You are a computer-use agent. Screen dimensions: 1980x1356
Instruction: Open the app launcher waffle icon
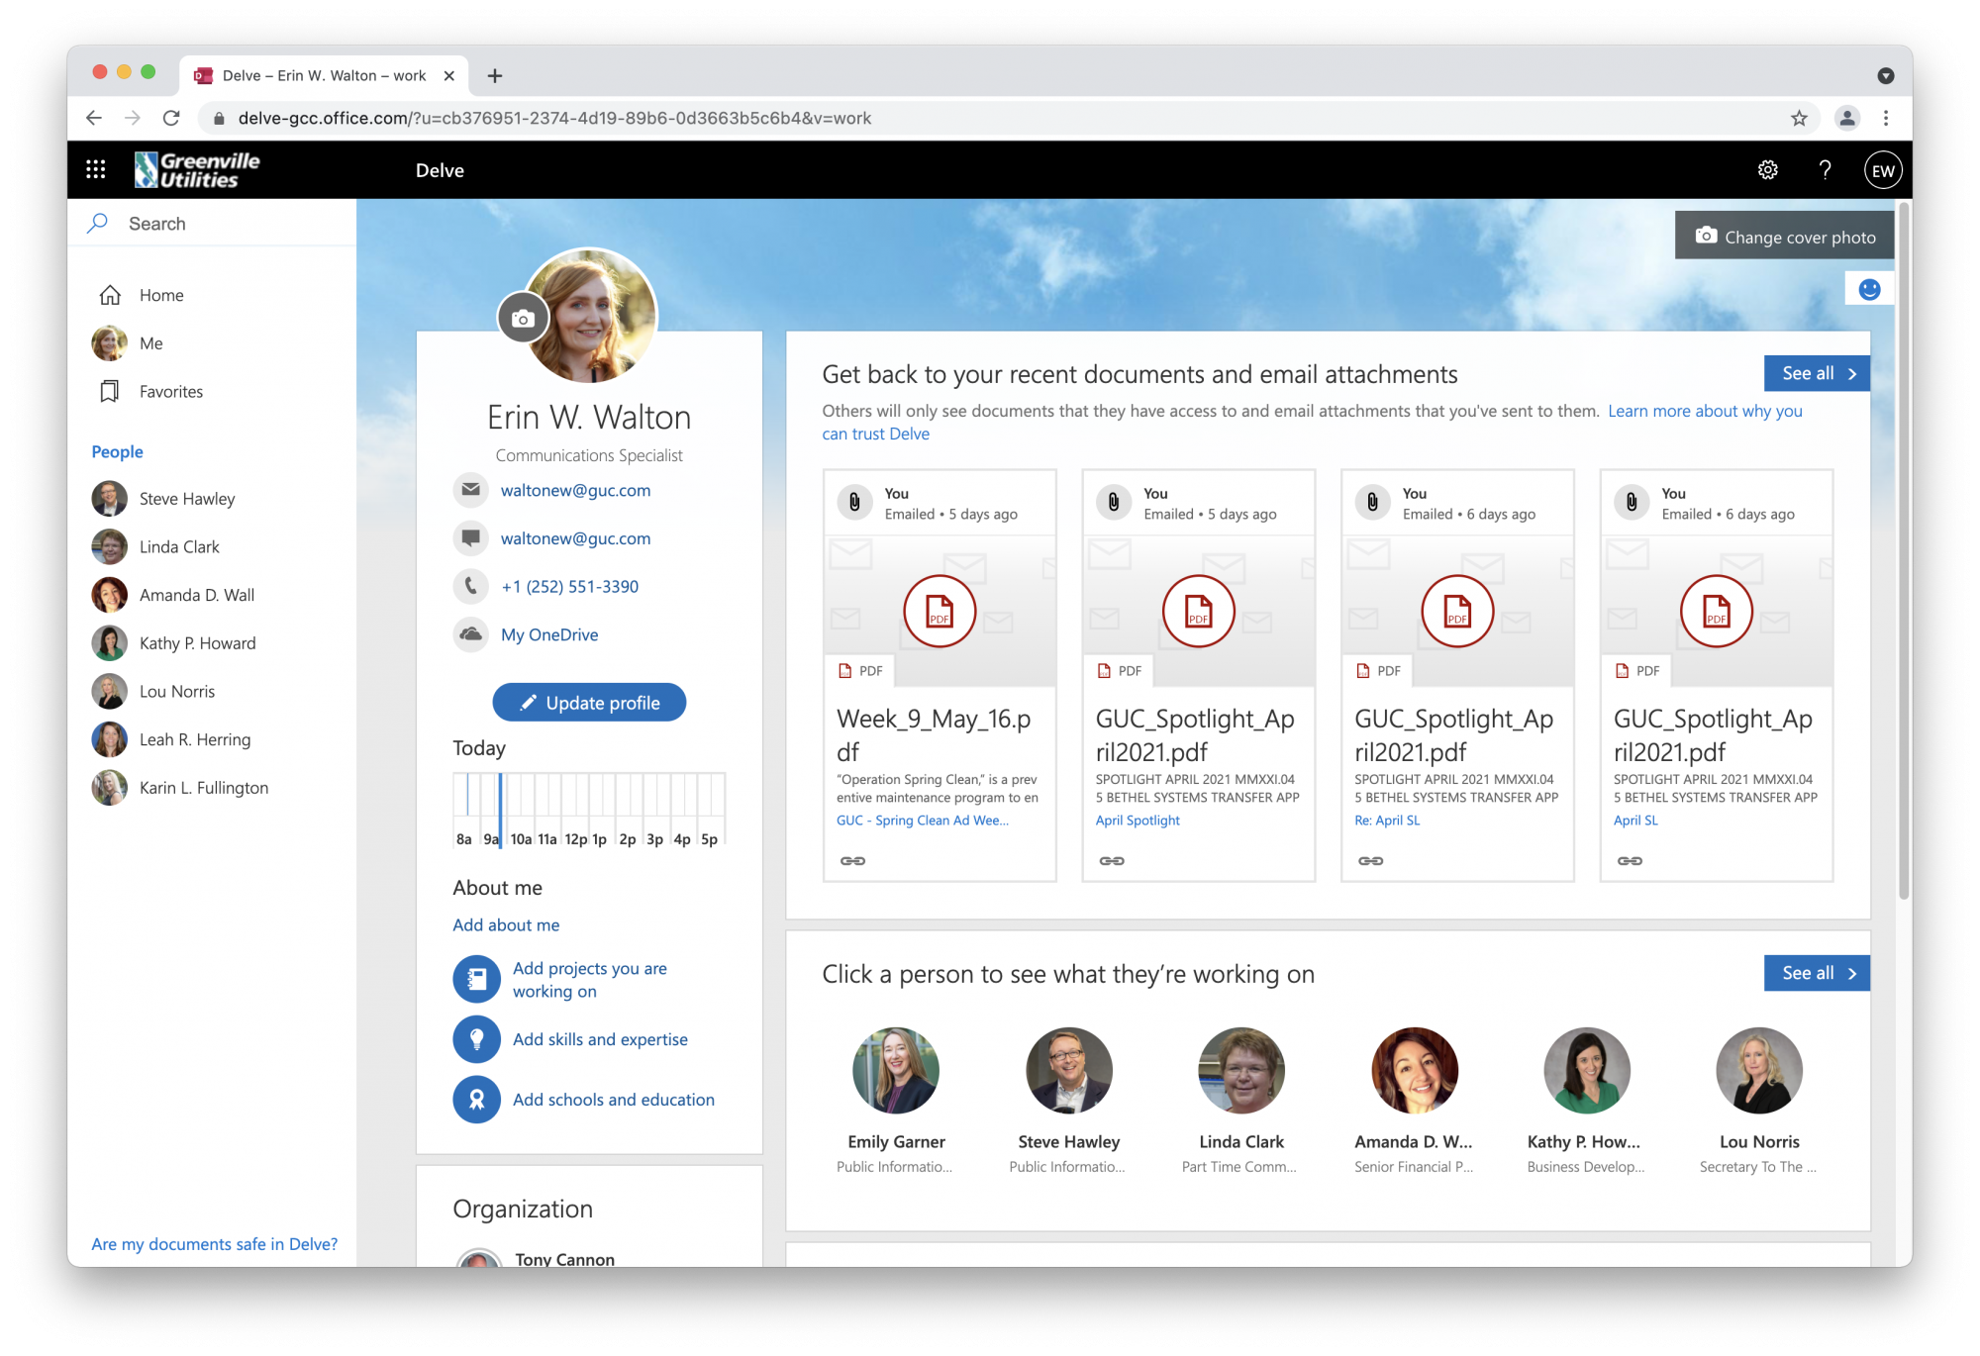(x=96, y=170)
